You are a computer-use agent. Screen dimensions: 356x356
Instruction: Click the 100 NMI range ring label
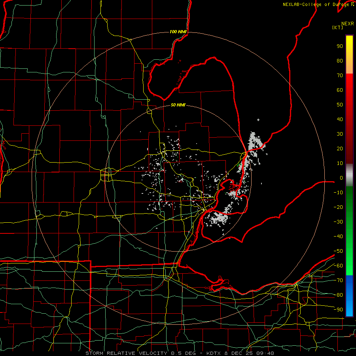click(x=178, y=32)
